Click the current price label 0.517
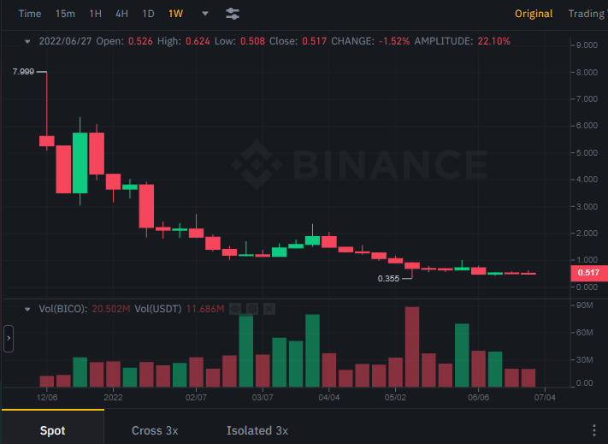 tap(588, 273)
